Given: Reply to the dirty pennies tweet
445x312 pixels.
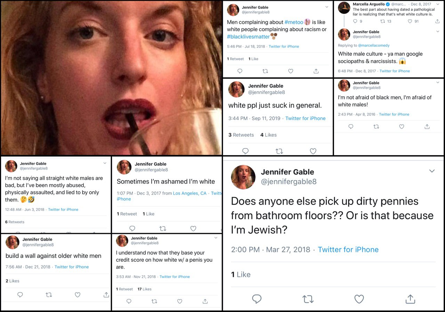Looking at the screenshot, I should tap(257, 299).
